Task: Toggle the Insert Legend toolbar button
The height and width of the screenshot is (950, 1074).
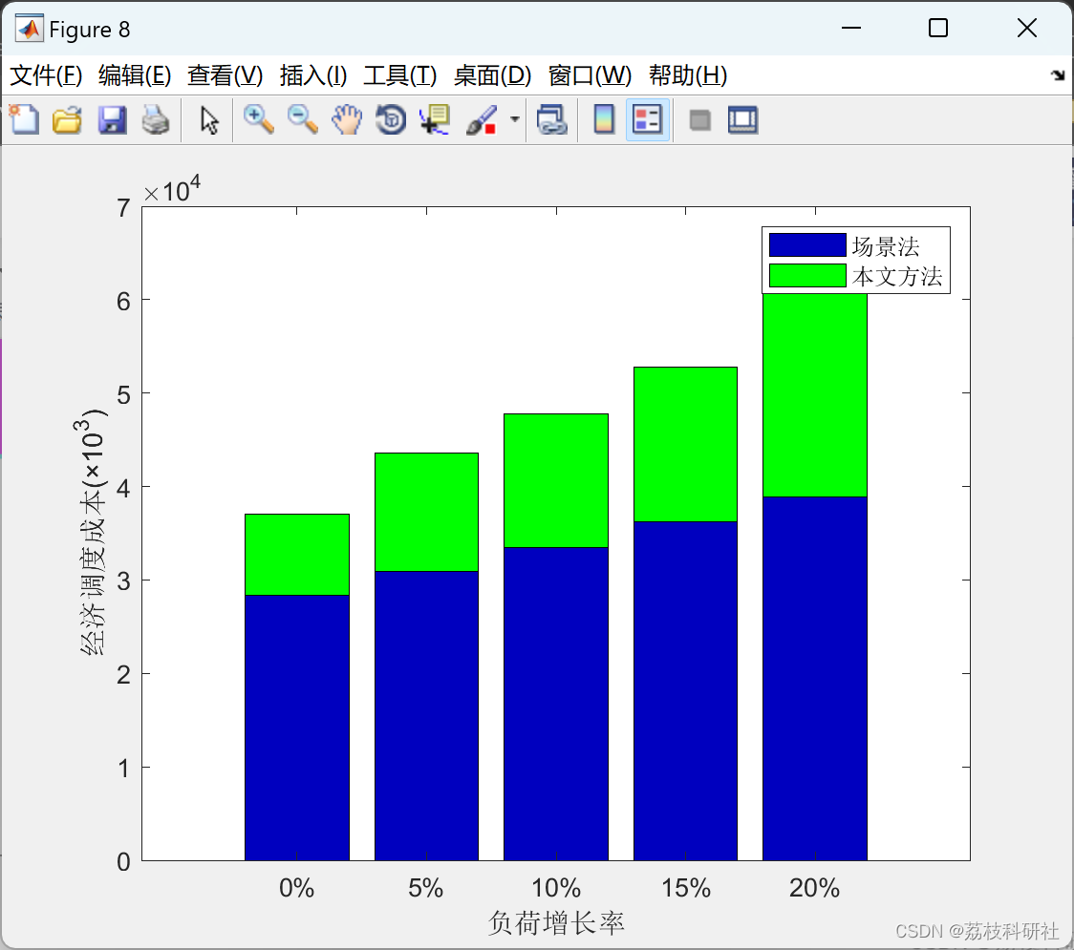Action: [x=648, y=120]
